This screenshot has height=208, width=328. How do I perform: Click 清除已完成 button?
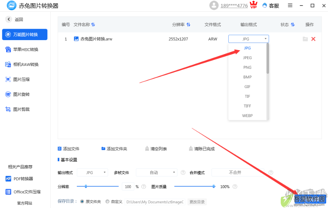pyautogui.click(x=202, y=149)
